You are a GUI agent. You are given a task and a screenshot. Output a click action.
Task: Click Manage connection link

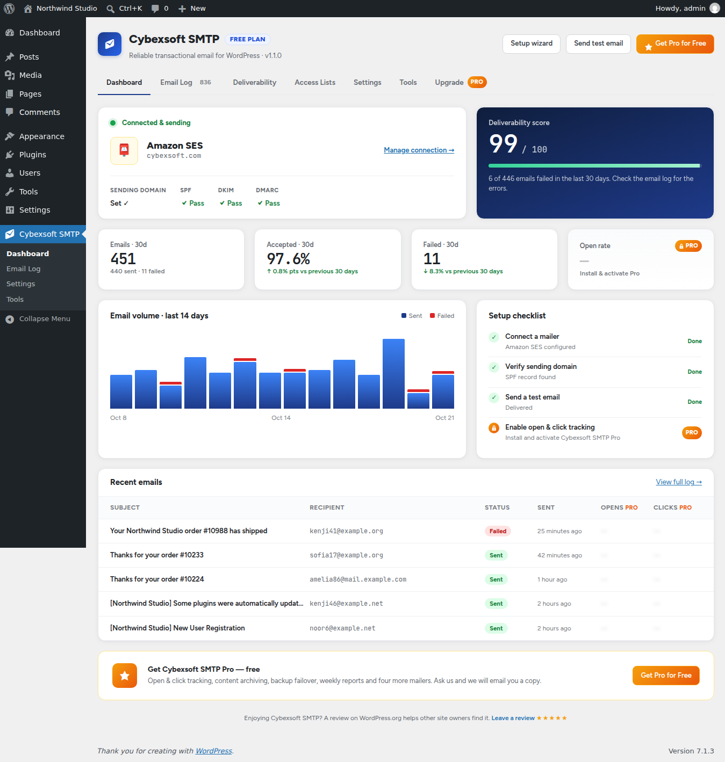[419, 150]
